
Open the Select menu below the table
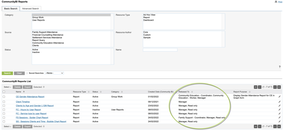tap(7, 126)
